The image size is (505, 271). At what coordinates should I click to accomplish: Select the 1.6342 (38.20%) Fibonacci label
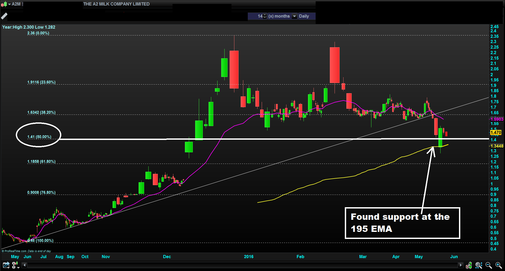(x=41, y=112)
